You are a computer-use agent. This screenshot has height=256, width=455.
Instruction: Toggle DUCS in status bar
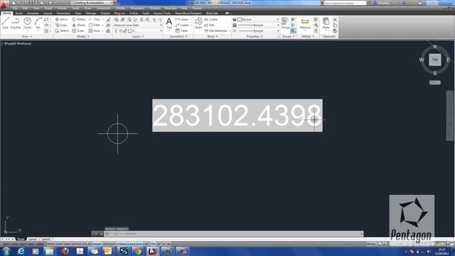132,244
